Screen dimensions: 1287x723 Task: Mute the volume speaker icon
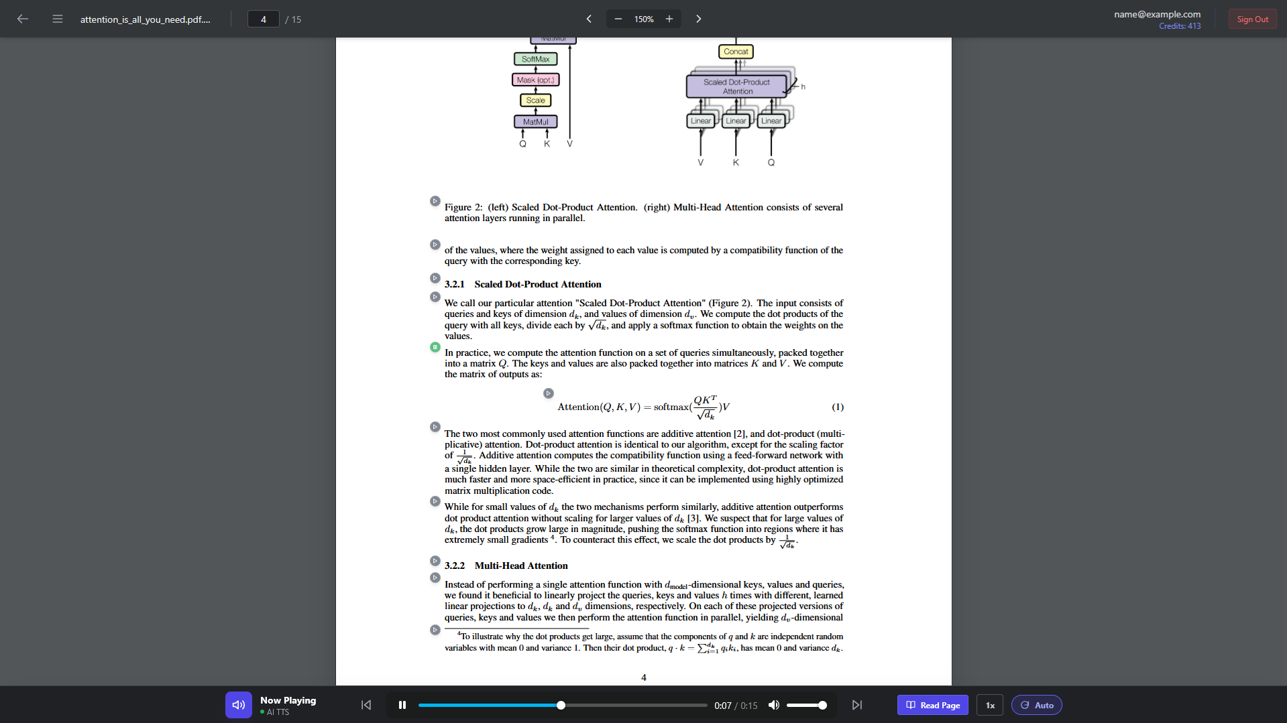[x=774, y=705]
